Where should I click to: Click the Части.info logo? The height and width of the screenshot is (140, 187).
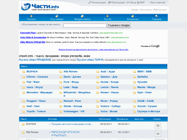40,7
